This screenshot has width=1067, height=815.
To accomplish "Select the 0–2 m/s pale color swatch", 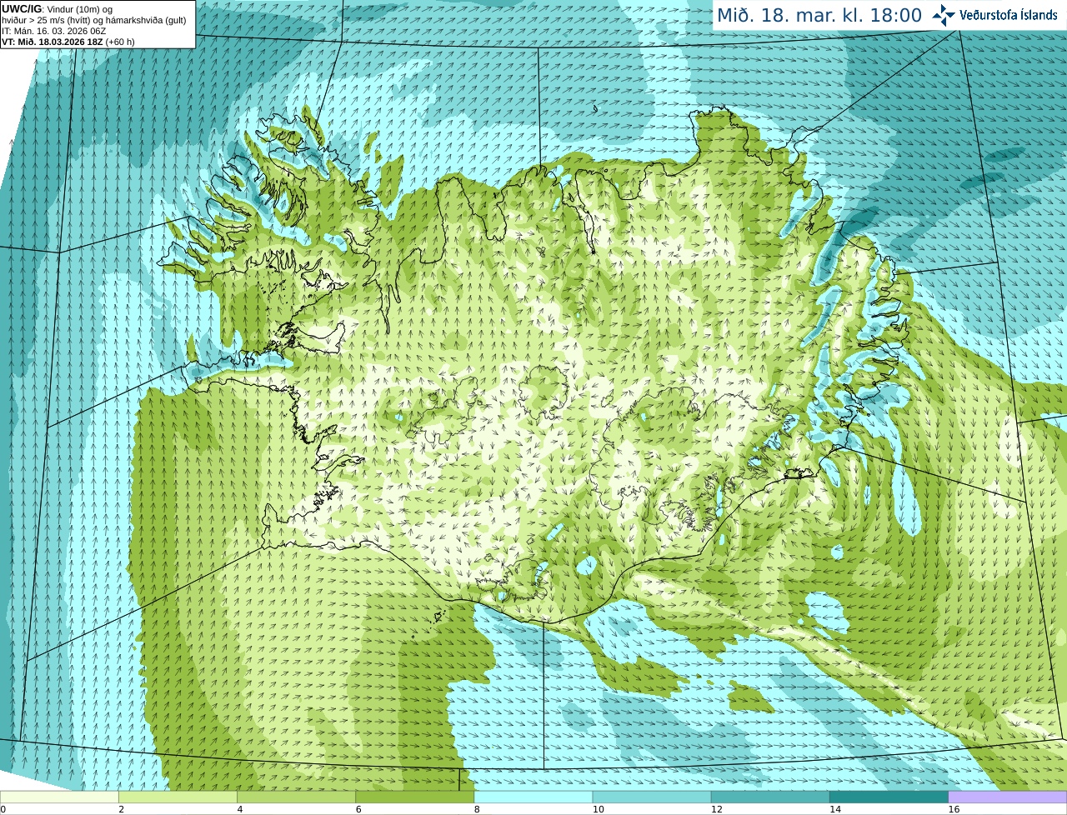I will click(59, 797).
